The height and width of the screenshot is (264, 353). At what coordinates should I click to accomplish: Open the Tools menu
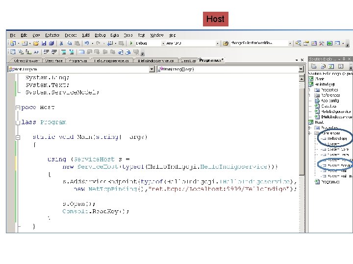(x=128, y=35)
